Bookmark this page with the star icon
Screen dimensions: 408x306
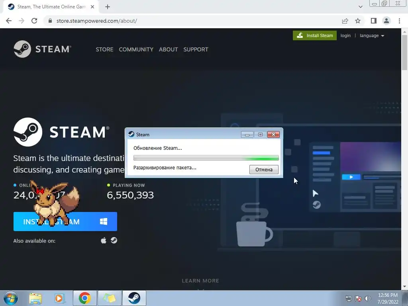pos(358,21)
